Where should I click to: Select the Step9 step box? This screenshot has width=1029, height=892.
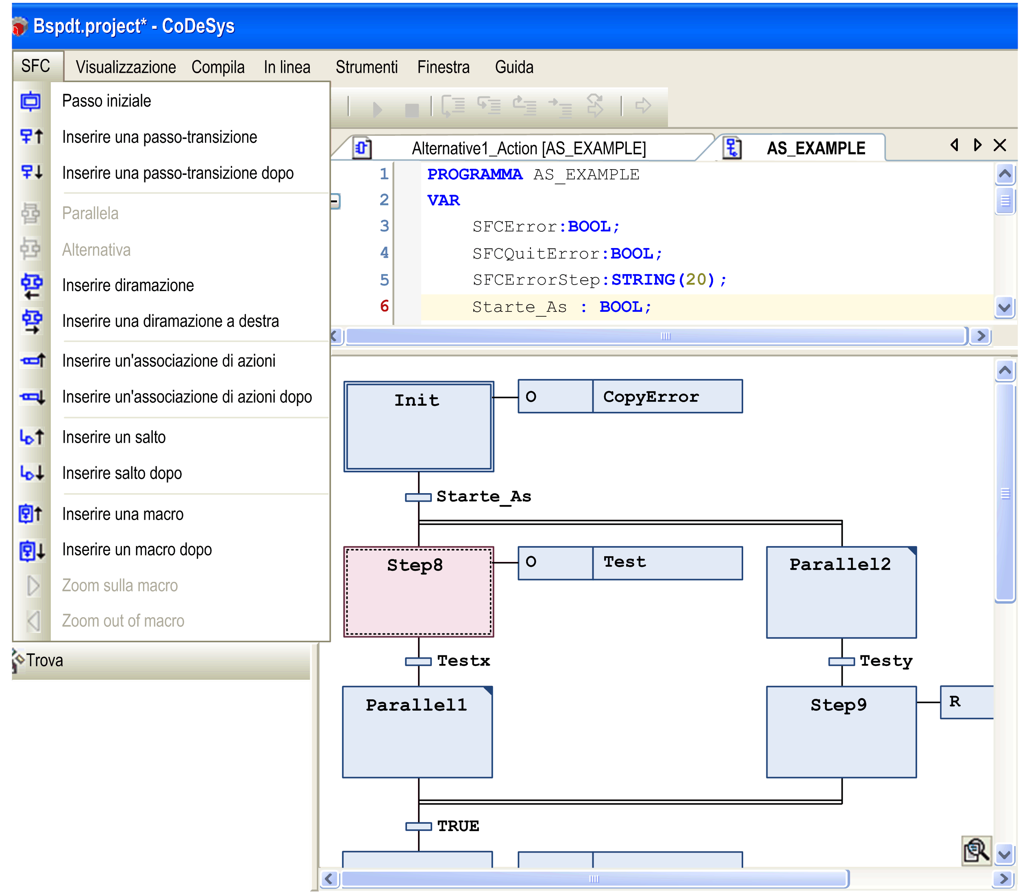tap(841, 732)
